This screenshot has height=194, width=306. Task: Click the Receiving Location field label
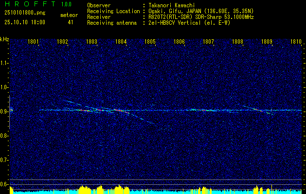tap(113, 11)
